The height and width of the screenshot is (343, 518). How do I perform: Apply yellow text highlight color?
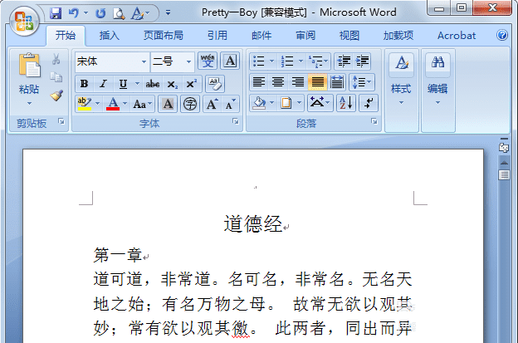click(84, 104)
